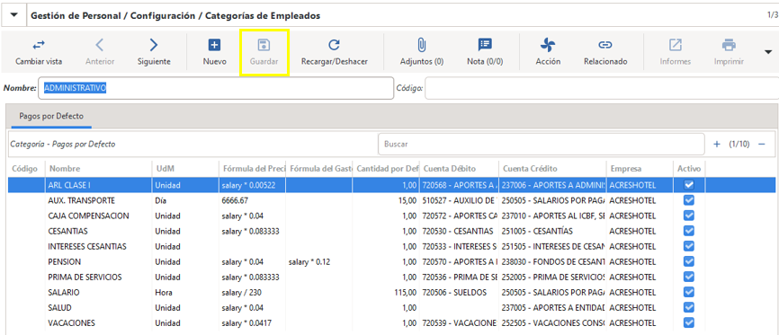Switch to Pagos por Defecto tab
779x335 pixels.
[x=51, y=116]
